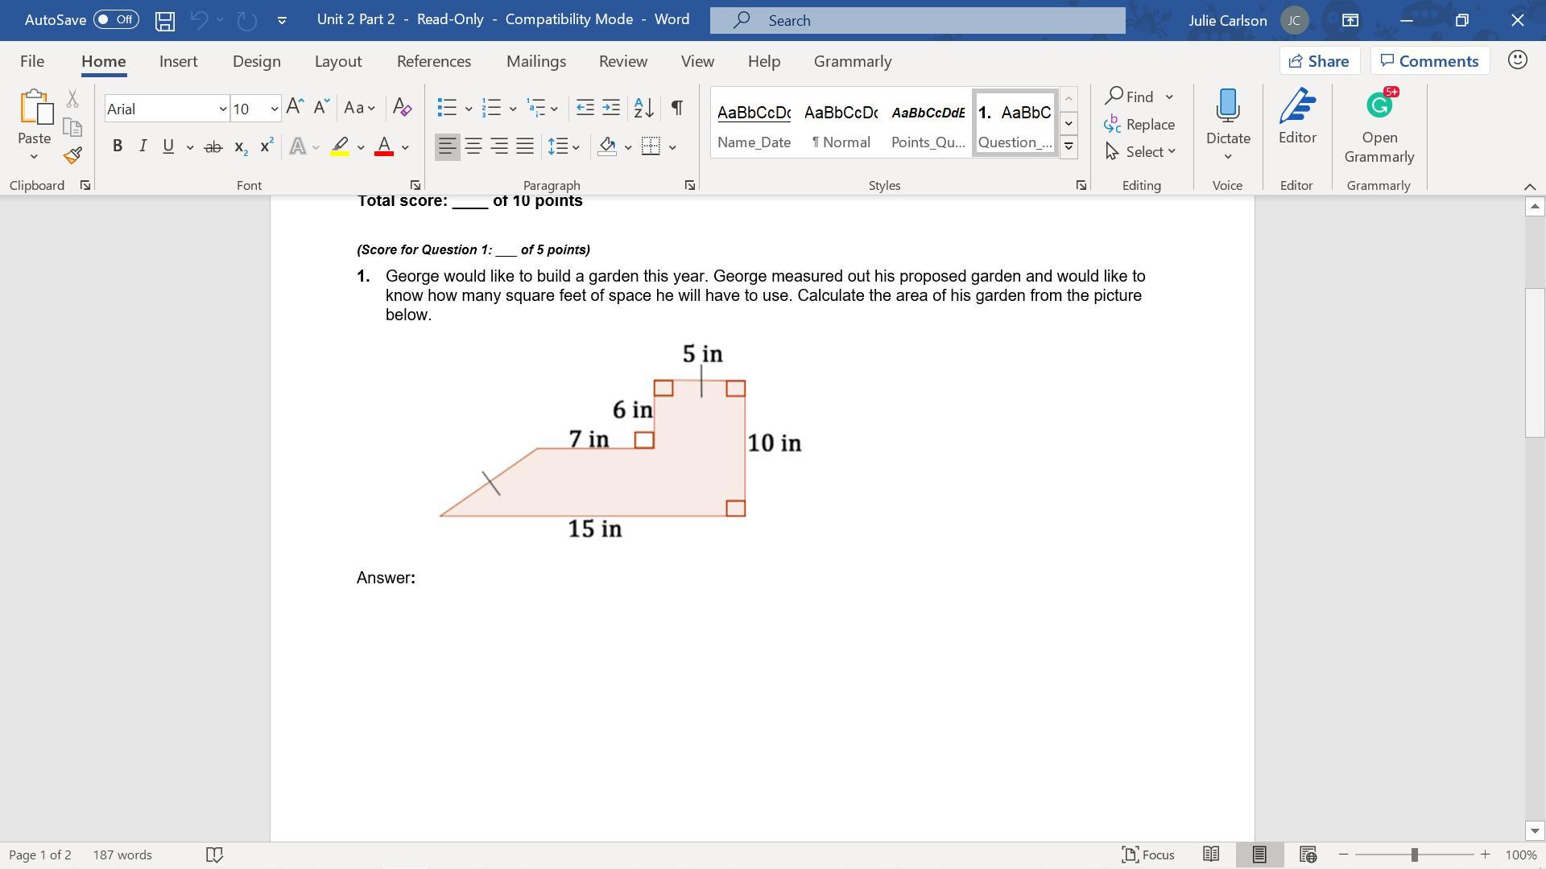Viewport: 1546px width, 869px height.
Task: Click the Save floppy disk icon
Action: coord(165,21)
